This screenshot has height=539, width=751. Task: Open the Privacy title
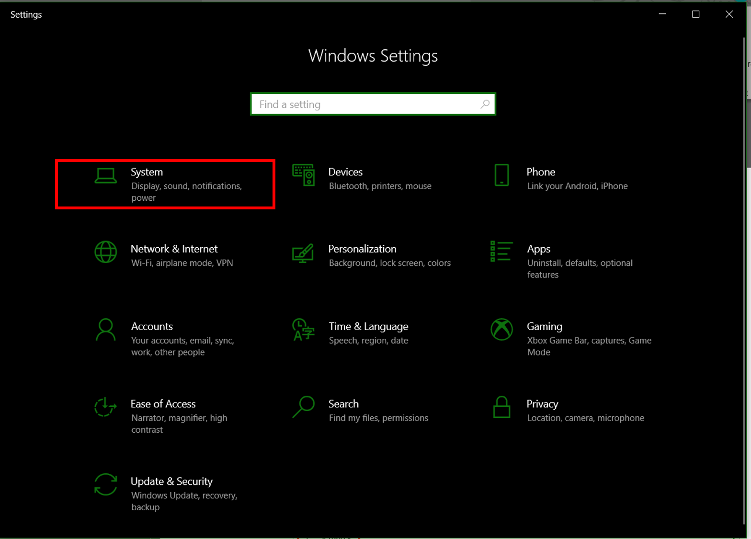tap(542, 404)
